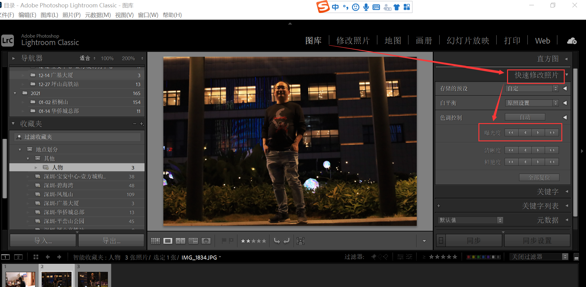Open 存储的预设 dropdown
Viewport: 586px width, 287px height.
pyautogui.click(x=532, y=89)
